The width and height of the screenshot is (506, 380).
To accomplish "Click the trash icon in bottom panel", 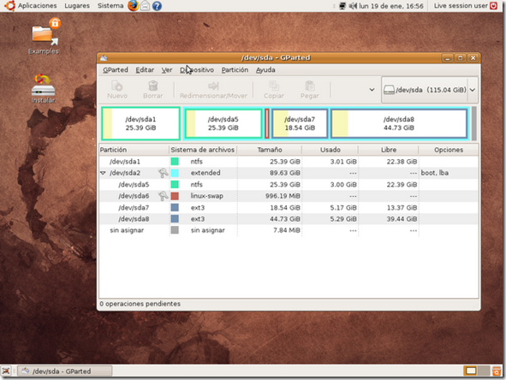I will coord(497,371).
